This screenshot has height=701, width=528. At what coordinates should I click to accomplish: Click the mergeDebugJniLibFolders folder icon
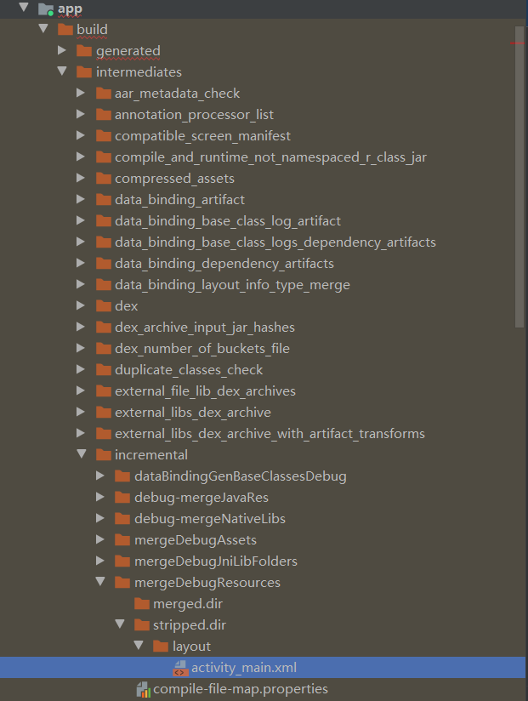[x=122, y=561]
